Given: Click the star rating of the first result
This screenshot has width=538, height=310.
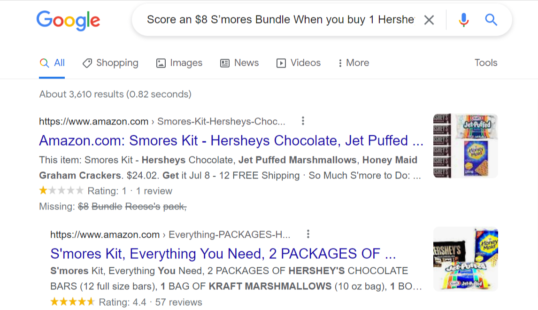Looking at the screenshot, I should [61, 190].
